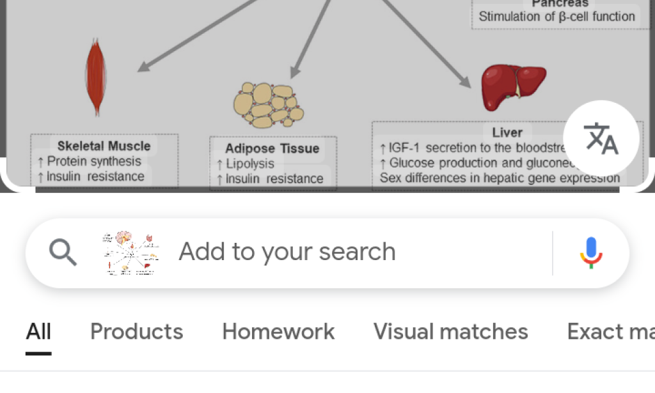The height and width of the screenshot is (393, 655).
Task: Click the 'Add to your search' input field
Action: [x=287, y=252]
